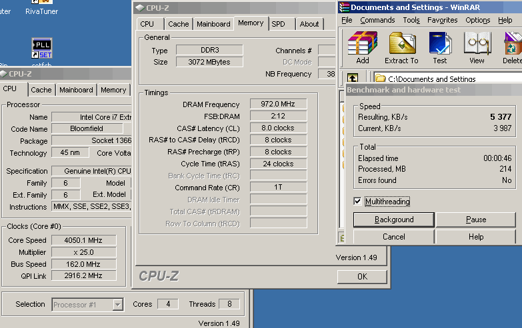Click the QPI Link 2916.2 MHz value
The width and height of the screenshot is (522, 328).
(83, 275)
